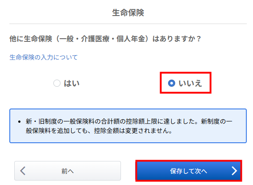Click the horizontal divider under the 生命保険 title
The image size is (253, 185).
[128, 24]
